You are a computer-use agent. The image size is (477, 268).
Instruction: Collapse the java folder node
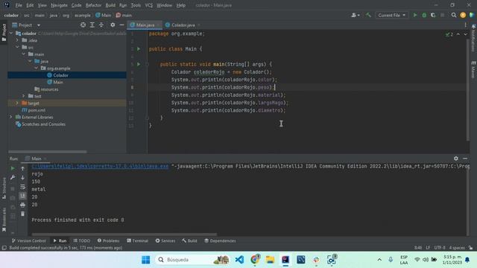[x=30, y=61]
